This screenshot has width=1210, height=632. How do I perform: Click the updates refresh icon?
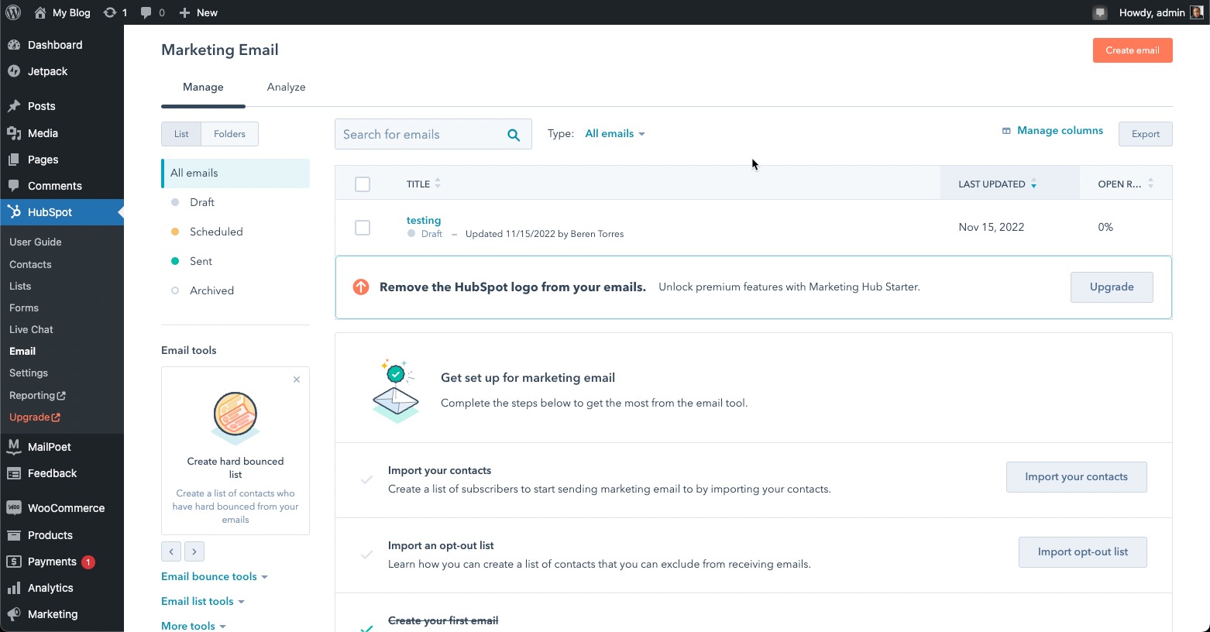click(111, 12)
